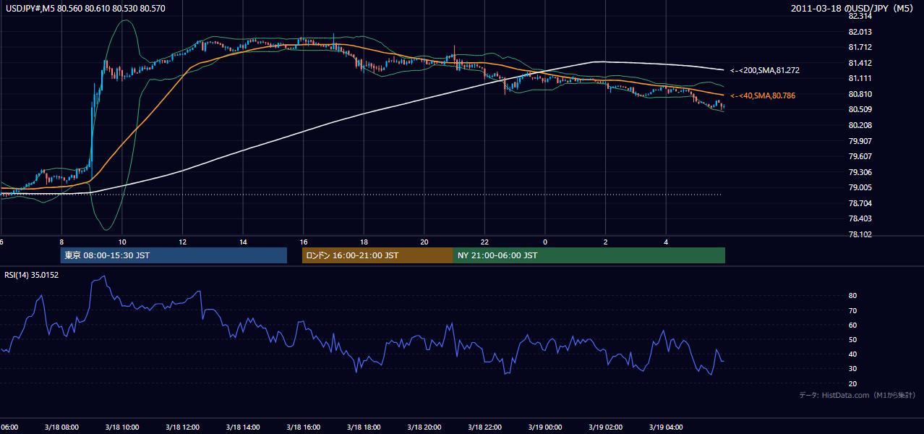Screen dimensions: 924x434
Task: Click the 3/18 16:00 date axis label
Action: pyautogui.click(x=303, y=427)
